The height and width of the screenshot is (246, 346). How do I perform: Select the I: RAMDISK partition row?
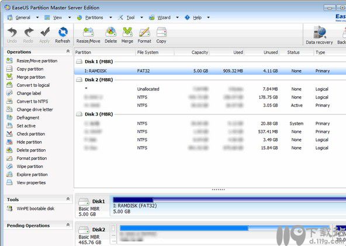[x=210, y=71]
